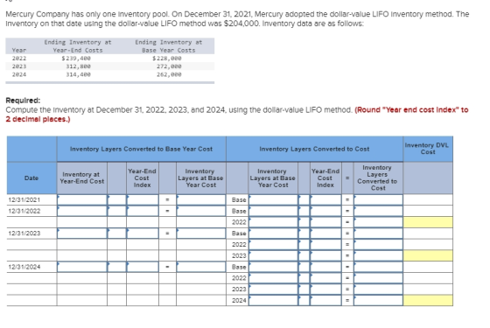Click the '262,000' base year cost value
The image size is (490, 328).
169,74
